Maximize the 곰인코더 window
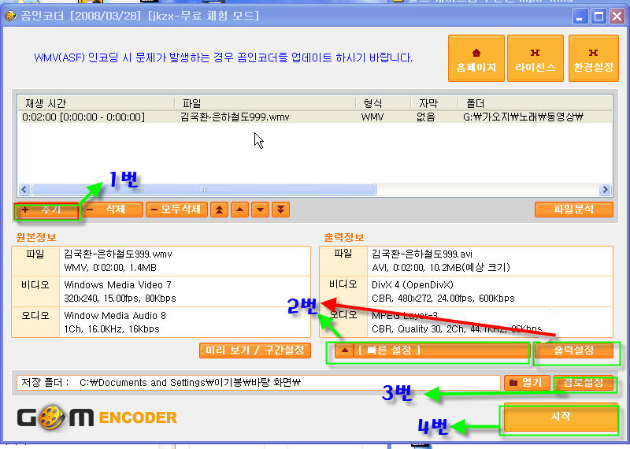Image resolution: width=630 pixels, height=449 pixels. click(x=598, y=17)
